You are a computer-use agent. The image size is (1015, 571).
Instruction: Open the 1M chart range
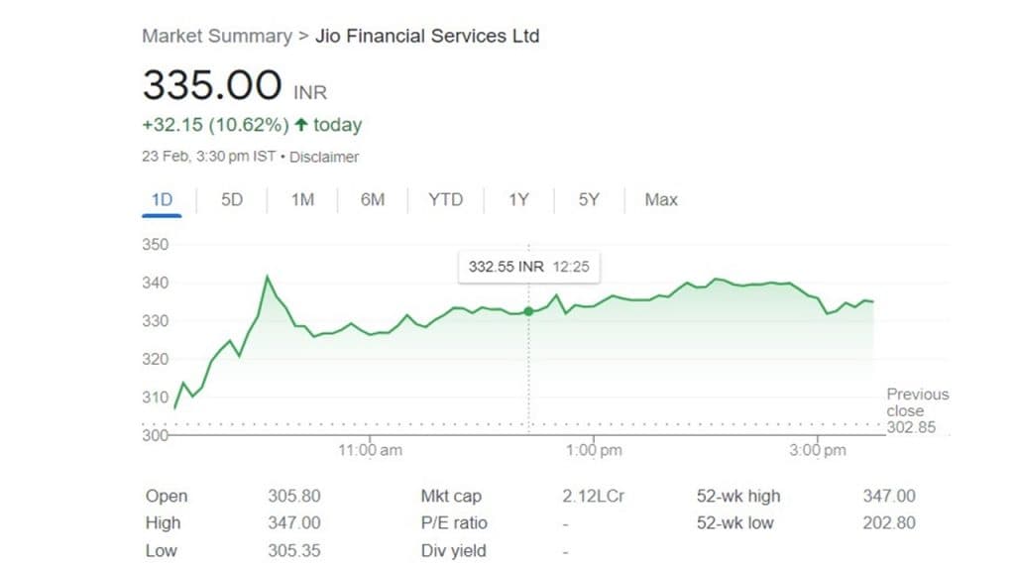[x=302, y=200]
